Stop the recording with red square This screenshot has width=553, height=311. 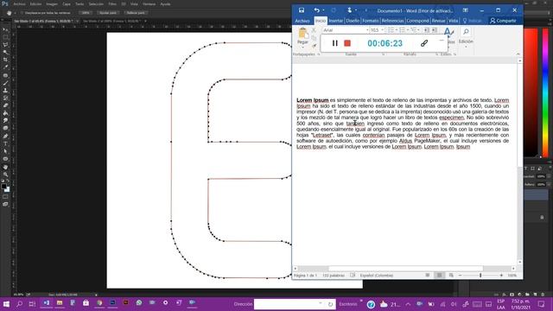(x=347, y=43)
